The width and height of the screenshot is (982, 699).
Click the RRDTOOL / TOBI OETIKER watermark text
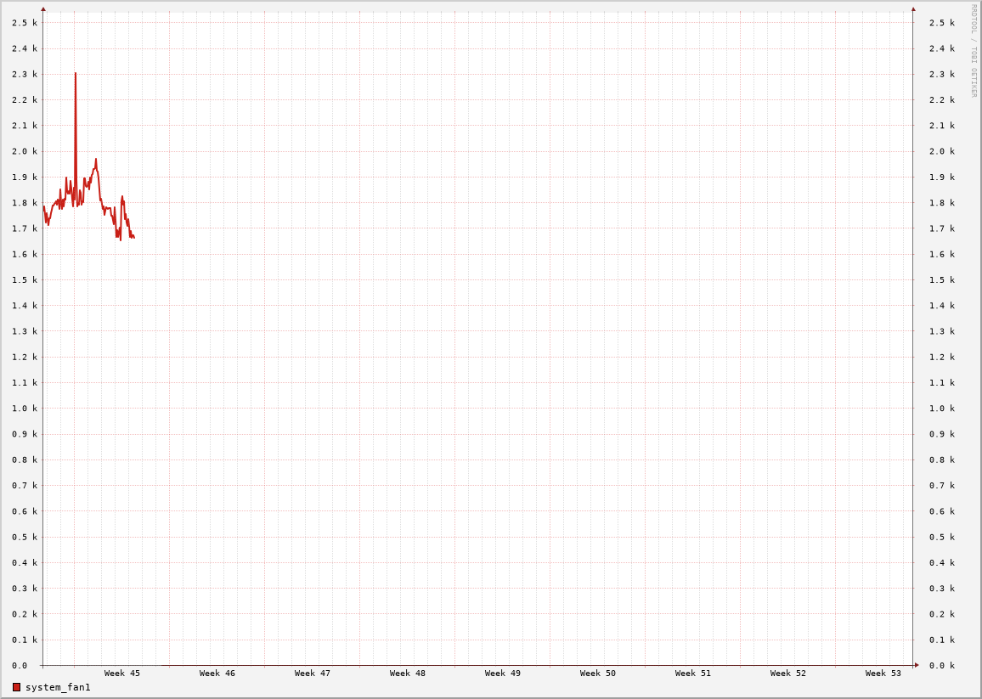pos(974,50)
